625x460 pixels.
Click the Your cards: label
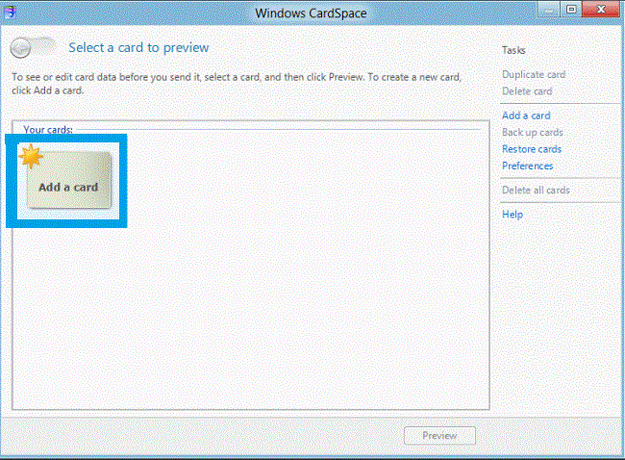(48, 130)
